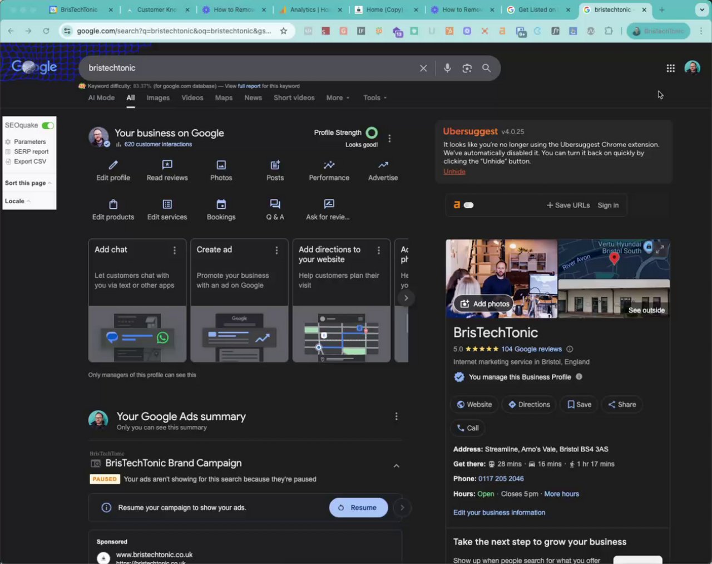Open 104 Google reviews link
The height and width of the screenshot is (564, 712).
531,349
